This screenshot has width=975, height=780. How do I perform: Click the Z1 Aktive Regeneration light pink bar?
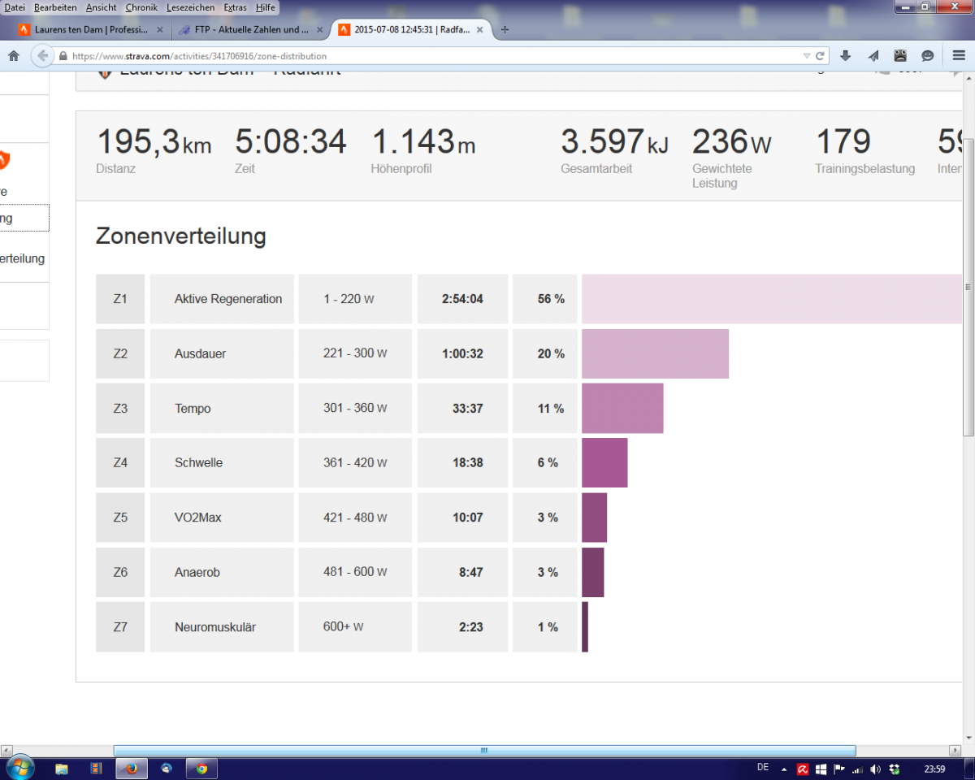[x=772, y=299]
